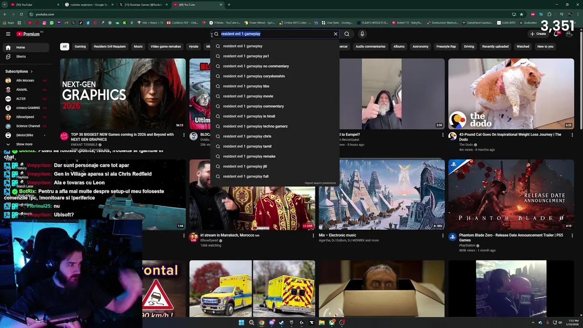Open options for Marrakech irl stream
583x328 pixels.
313,236
